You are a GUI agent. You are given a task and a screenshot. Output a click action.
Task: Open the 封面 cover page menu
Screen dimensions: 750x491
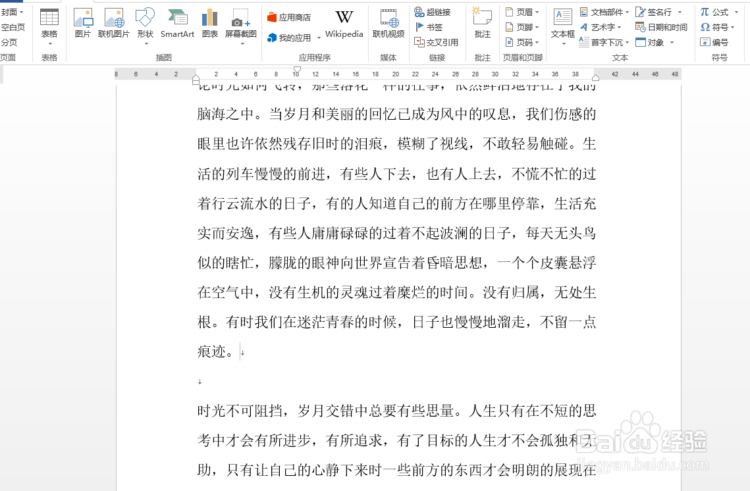pyautogui.click(x=12, y=11)
